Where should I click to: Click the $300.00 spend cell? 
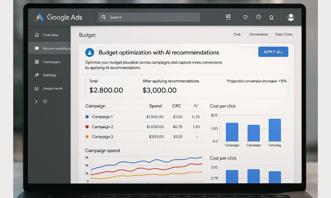(x=156, y=137)
